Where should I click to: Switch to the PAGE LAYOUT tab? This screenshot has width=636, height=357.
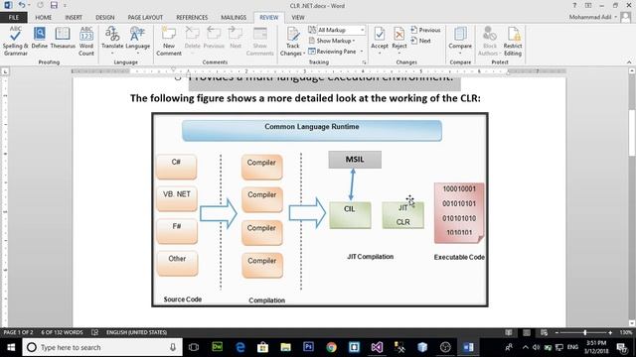coord(145,18)
